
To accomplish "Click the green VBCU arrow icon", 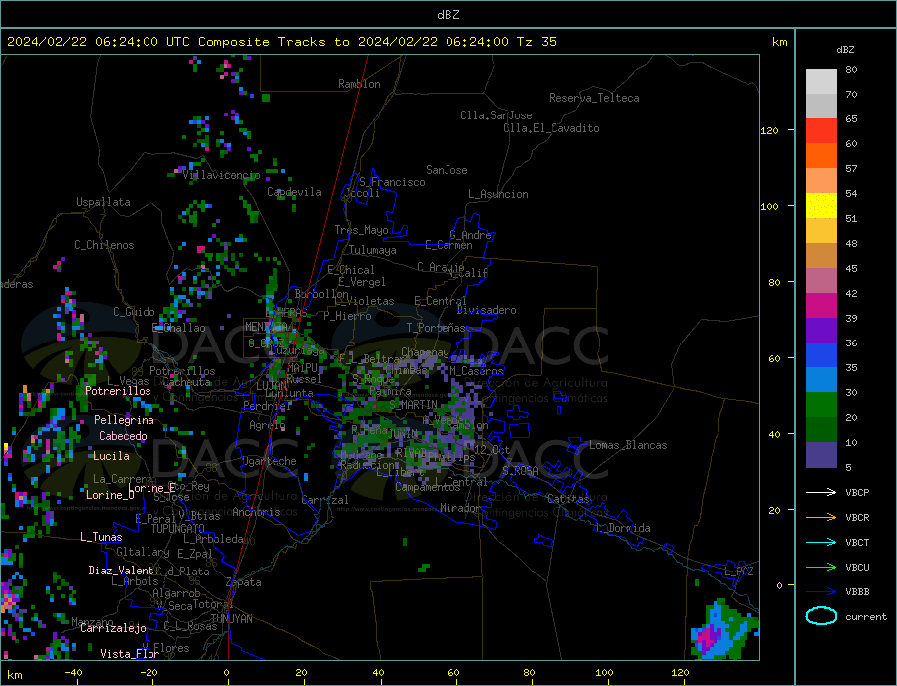I will [x=821, y=568].
